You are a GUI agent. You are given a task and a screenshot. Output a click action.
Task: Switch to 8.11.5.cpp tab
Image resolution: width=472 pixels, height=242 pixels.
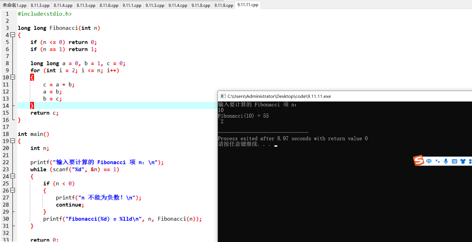(x=86, y=5)
